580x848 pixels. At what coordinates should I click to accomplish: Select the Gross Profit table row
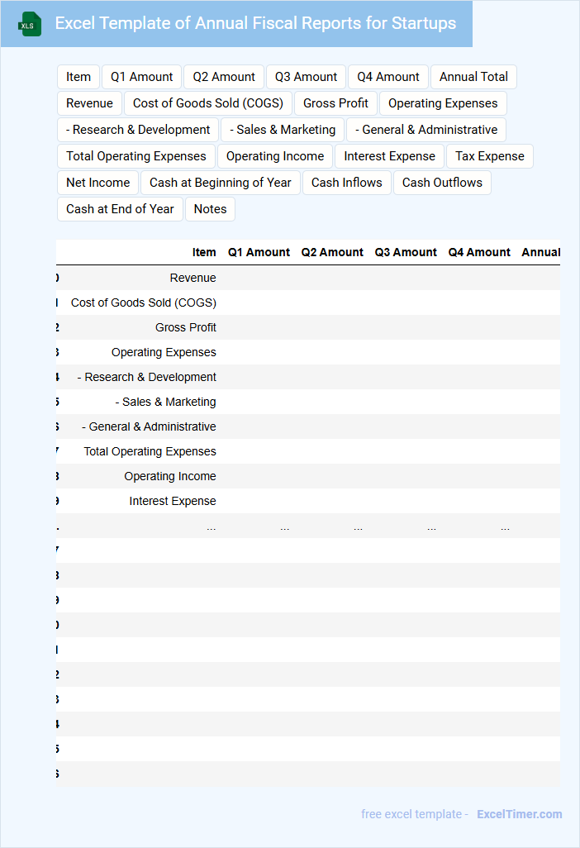308,328
